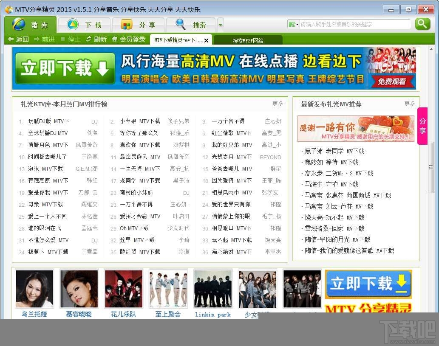Navigate forward with the 前进 arrow
This screenshot has height=346, width=439.
click(45, 39)
